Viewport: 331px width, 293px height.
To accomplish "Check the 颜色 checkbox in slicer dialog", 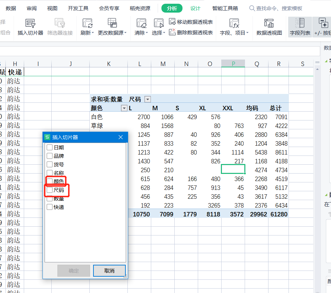I will [50, 181].
